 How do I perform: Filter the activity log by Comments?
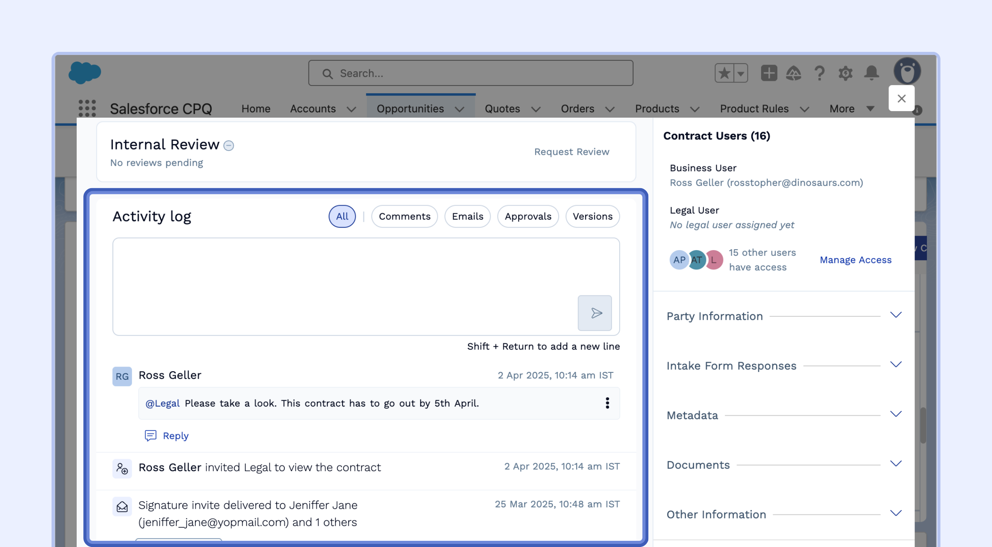[x=404, y=216]
